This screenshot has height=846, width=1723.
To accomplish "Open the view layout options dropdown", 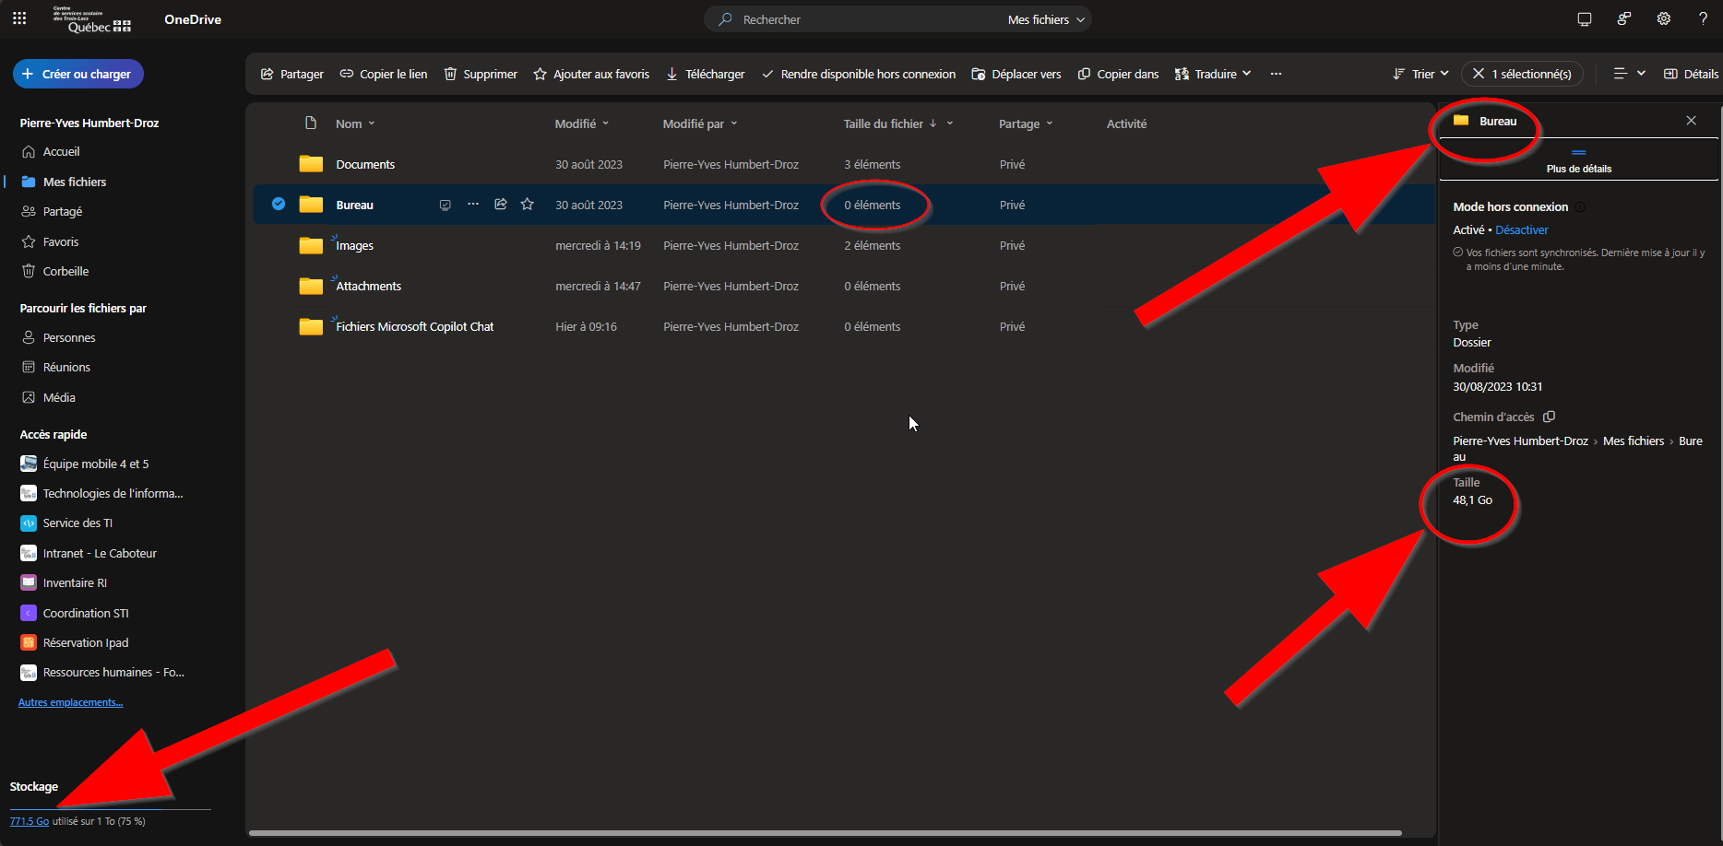I will click(x=1629, y=74).
